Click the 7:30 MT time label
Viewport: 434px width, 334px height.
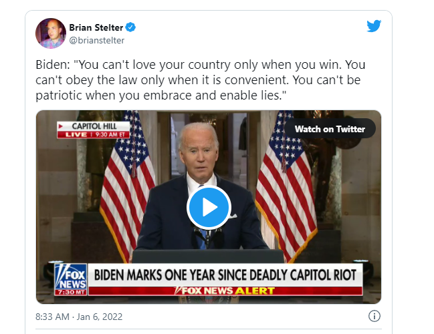pos(71,293)
